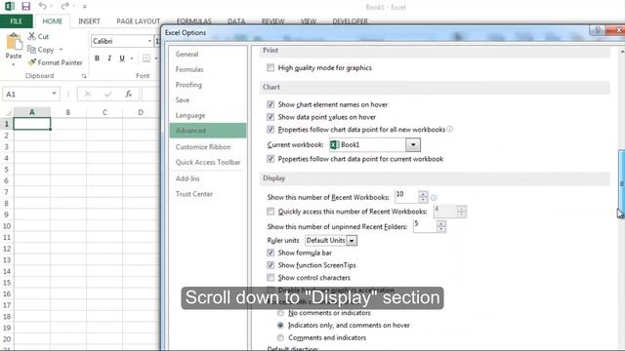Select Advanced options category
Screen dimensions: 625x351
point(208,131)
